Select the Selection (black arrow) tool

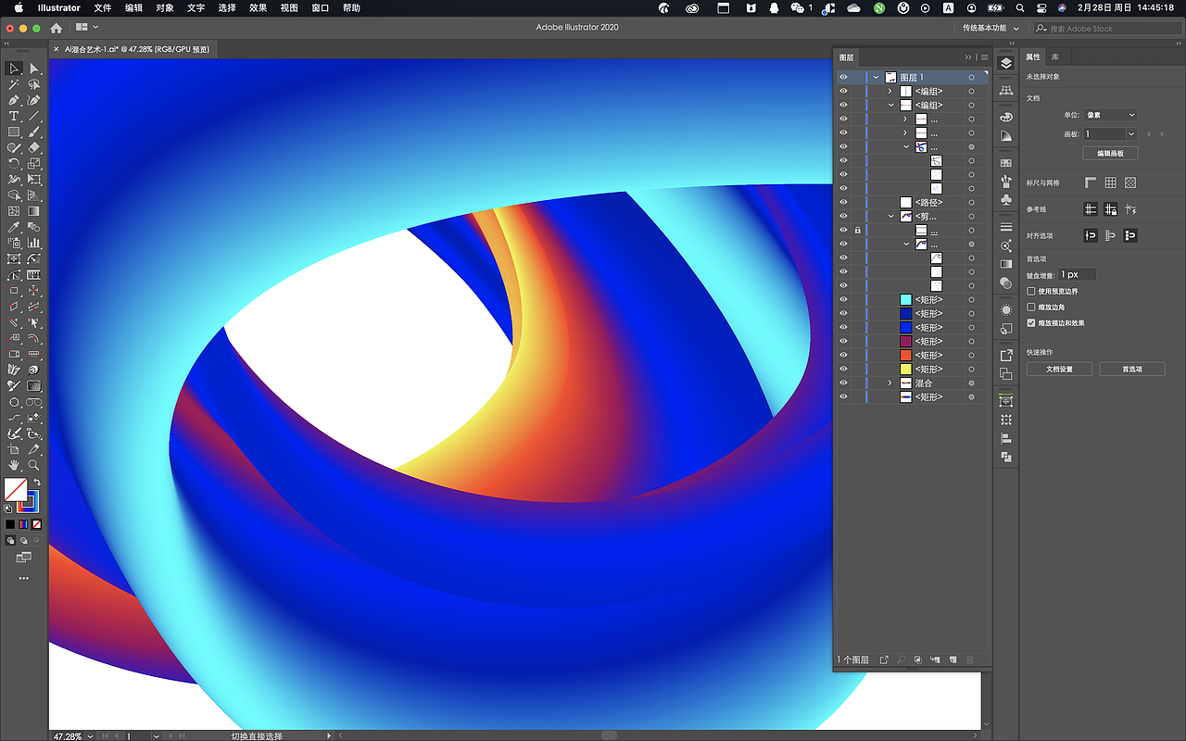[14, 69]
